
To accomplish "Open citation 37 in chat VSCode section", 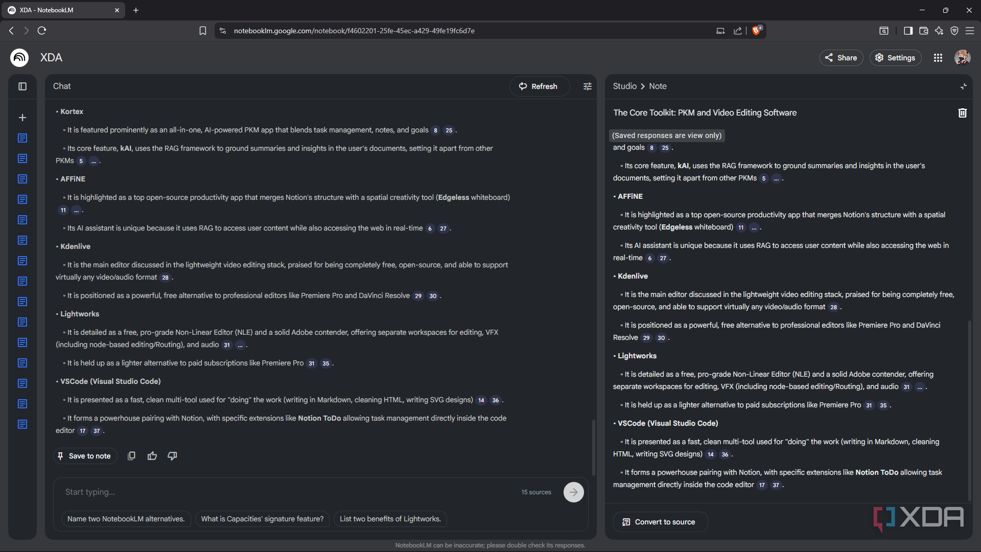I will [97, 431].
